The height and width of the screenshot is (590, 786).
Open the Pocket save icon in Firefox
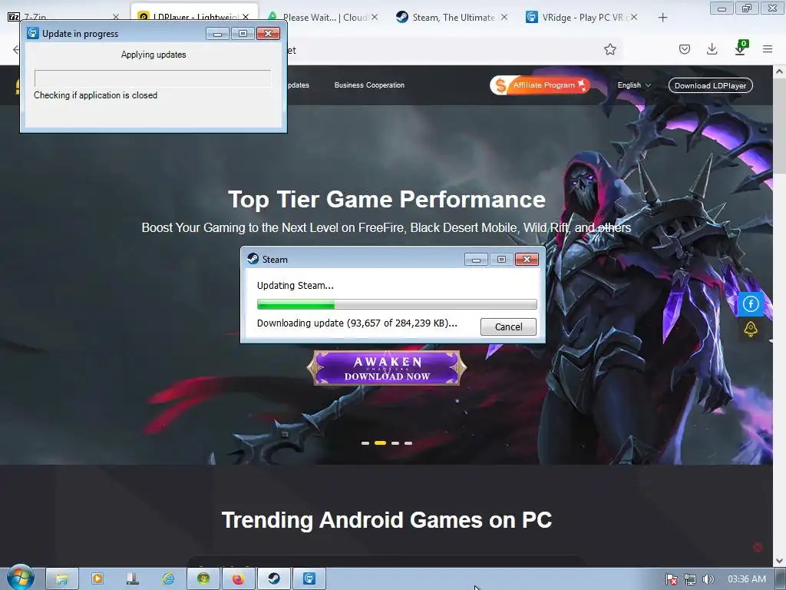(x=685, y=49)
